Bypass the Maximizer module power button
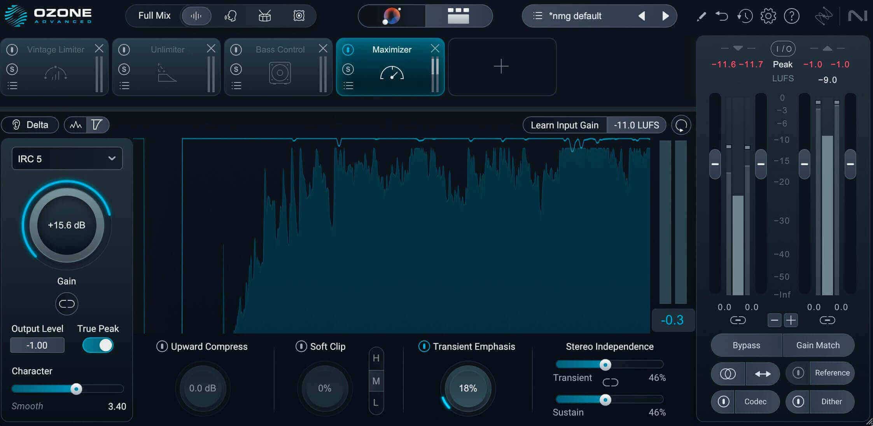873x426 pixels. click(x=348, y=49)
